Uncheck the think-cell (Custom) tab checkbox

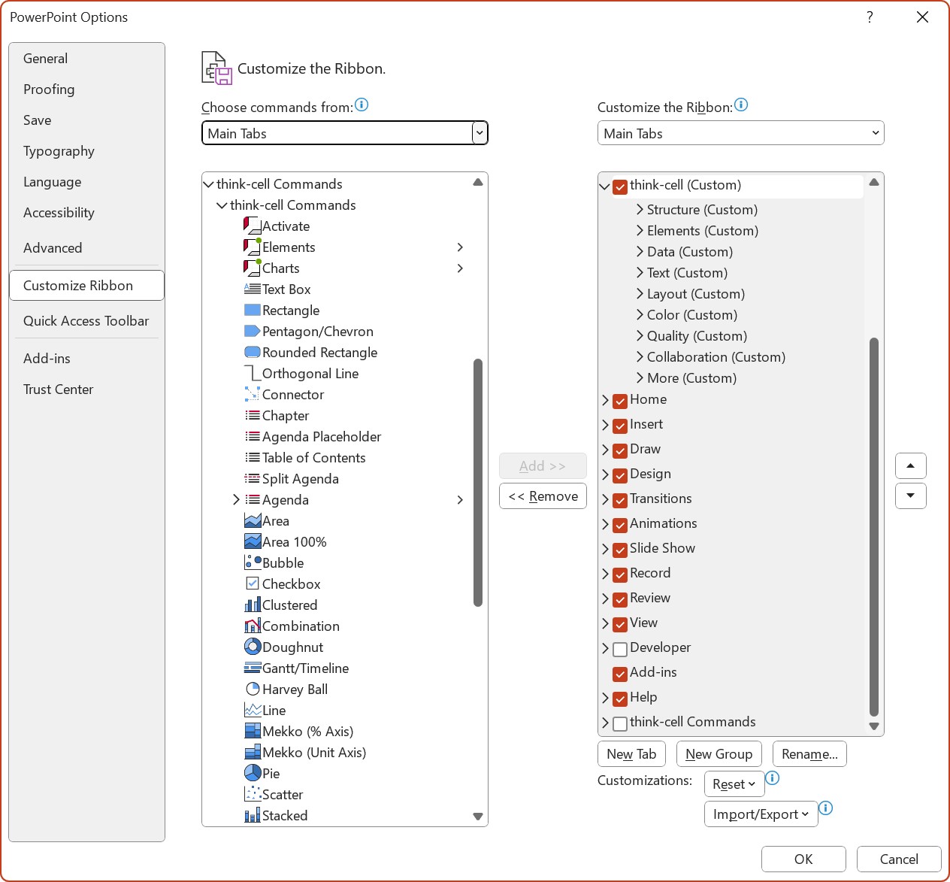click(620, 186)
